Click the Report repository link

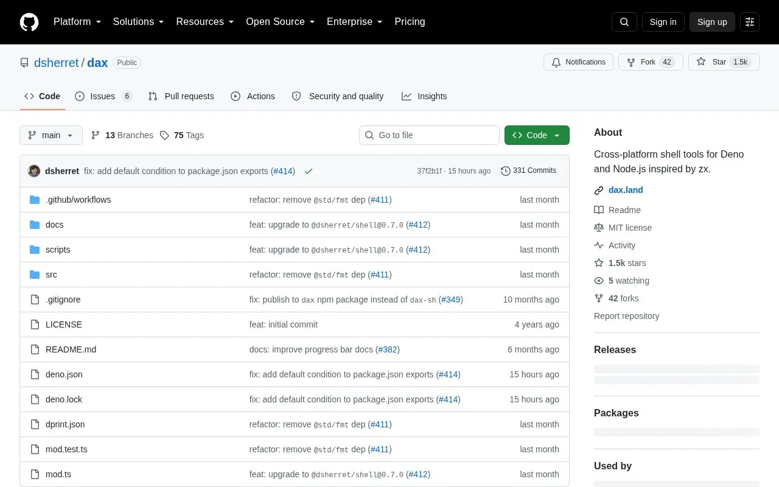pyautogui.click(x=626, y=316)
